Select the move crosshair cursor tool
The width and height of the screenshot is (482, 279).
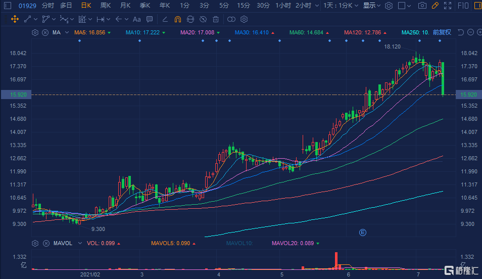(15, 19)
